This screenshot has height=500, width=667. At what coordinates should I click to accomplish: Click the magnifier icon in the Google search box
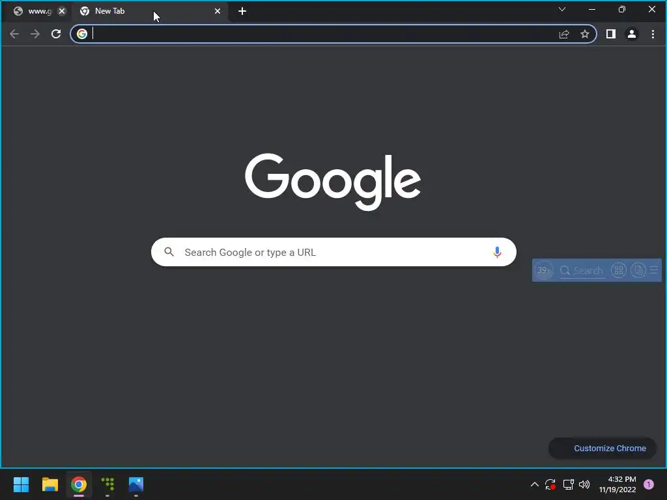169,252
